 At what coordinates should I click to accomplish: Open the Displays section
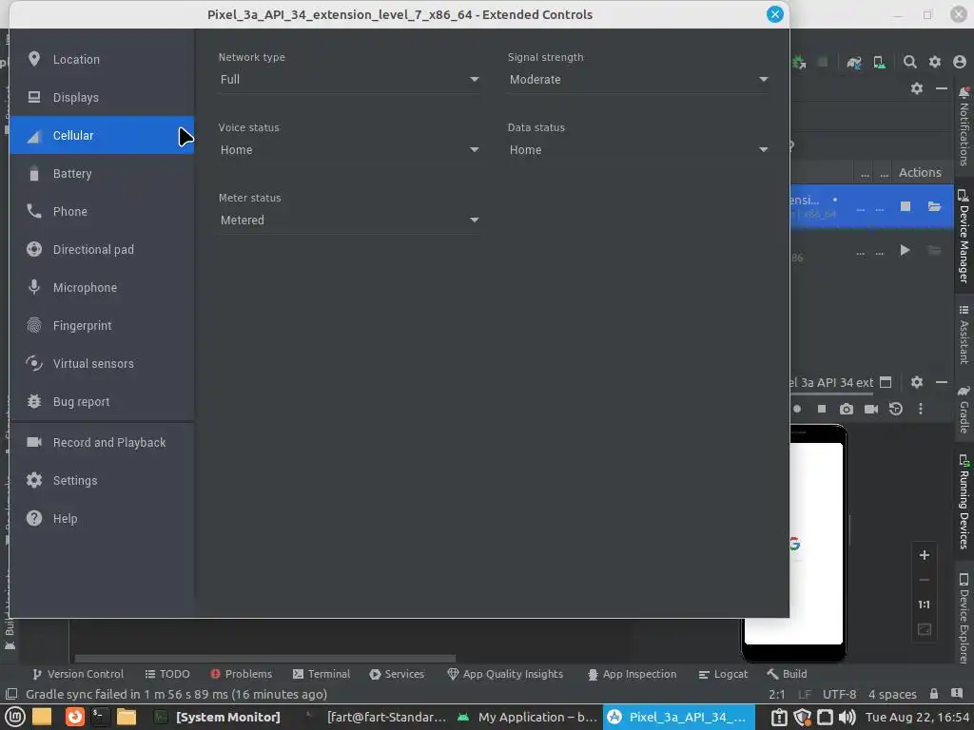pyautogui.click(x=102, y=97)
